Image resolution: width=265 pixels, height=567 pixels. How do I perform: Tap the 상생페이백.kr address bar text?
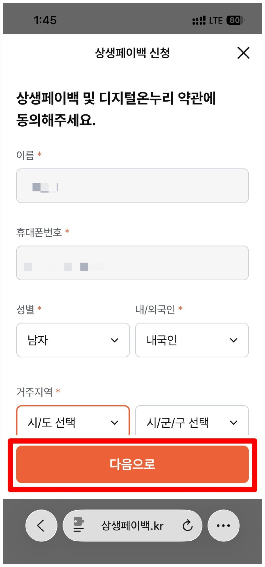click(132, 526)
